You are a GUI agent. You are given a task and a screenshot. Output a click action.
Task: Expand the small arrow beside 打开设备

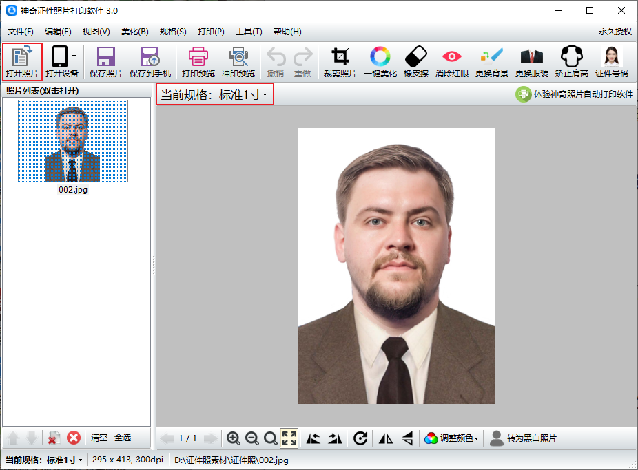point(74,56)
